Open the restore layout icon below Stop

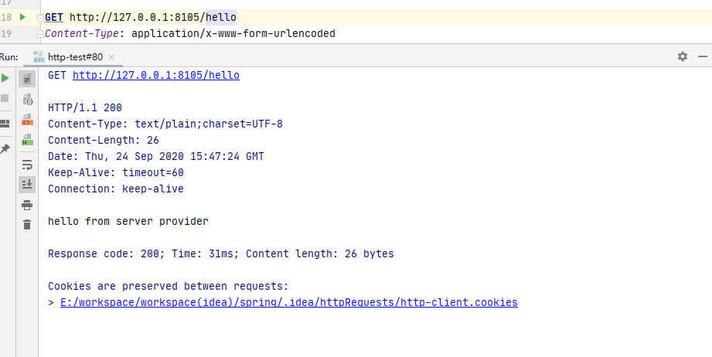tap(5, 122)
